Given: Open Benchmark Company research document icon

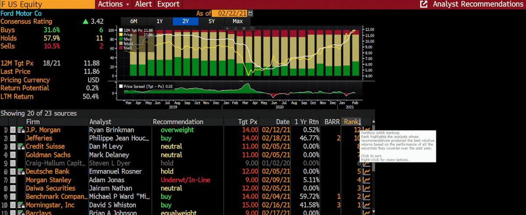Looking at the screenshot, I should tap(13, 197).
